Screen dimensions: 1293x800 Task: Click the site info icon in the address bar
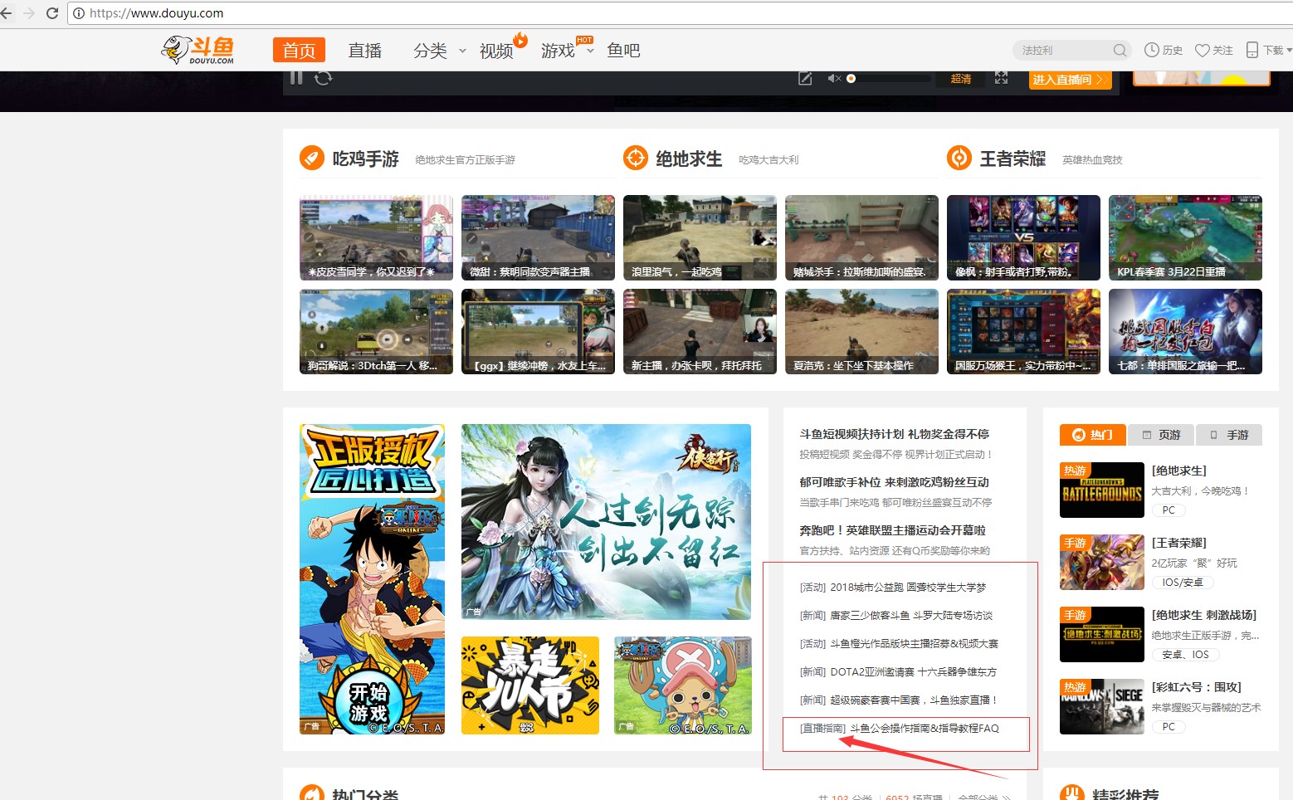tap(79, 13)
